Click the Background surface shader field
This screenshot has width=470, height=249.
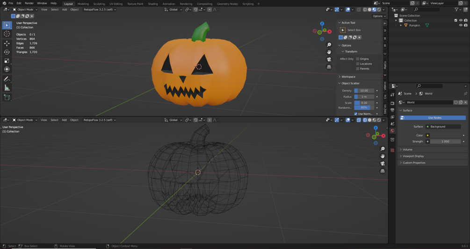click(x=443, y=127)
